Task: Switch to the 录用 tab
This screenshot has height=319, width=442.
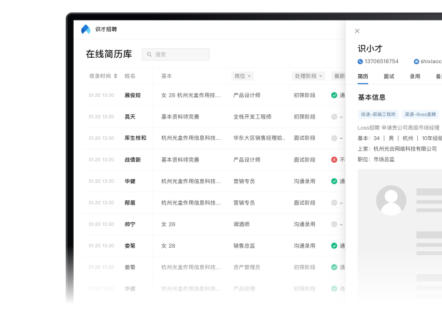Action: [415, 76]
